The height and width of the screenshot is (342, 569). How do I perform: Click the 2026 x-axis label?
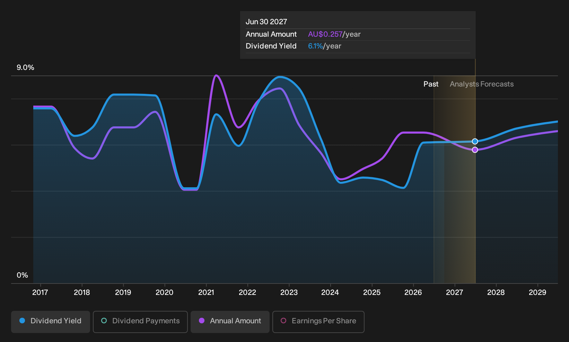click(413, 292)
